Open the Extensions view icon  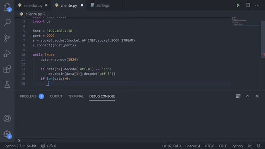[7, 69]
